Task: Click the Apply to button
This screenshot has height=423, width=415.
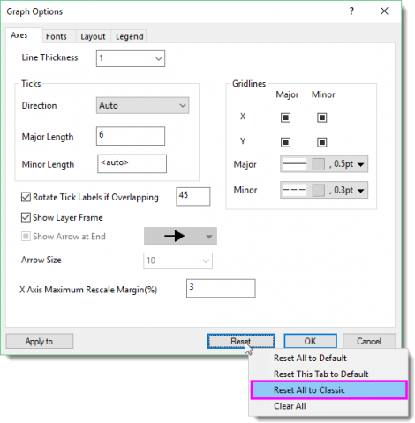Action: click(40, 341)
